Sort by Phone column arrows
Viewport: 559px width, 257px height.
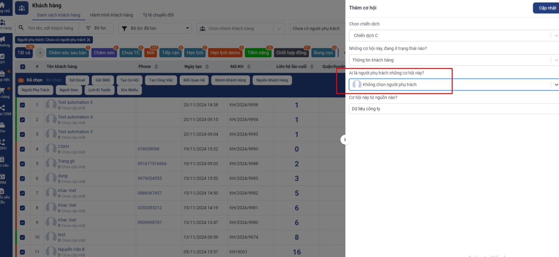tap(156, 67)
